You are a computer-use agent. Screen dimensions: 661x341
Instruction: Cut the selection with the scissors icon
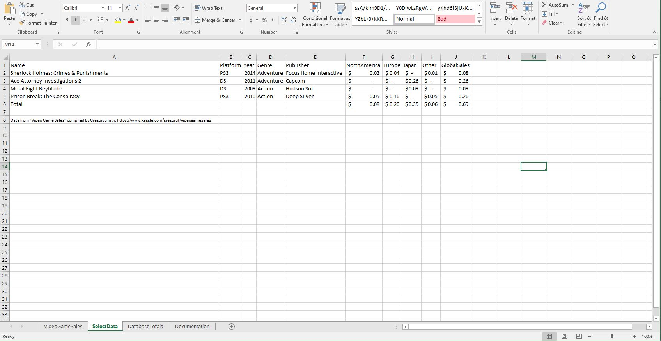click(22, 5)
